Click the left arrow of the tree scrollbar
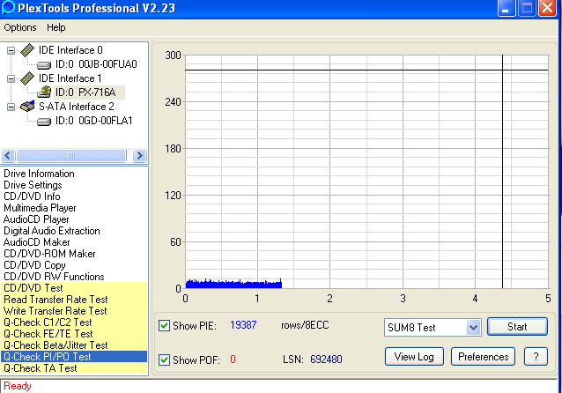The image size is (562, 393). point(8,156)
